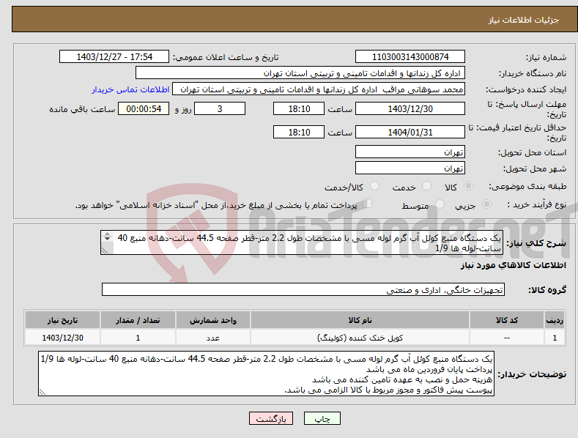Click the table cell date 1403/12/30
The height and width of the screenshot is (438, 578).
pyautogui.click(x=63, y=338)
